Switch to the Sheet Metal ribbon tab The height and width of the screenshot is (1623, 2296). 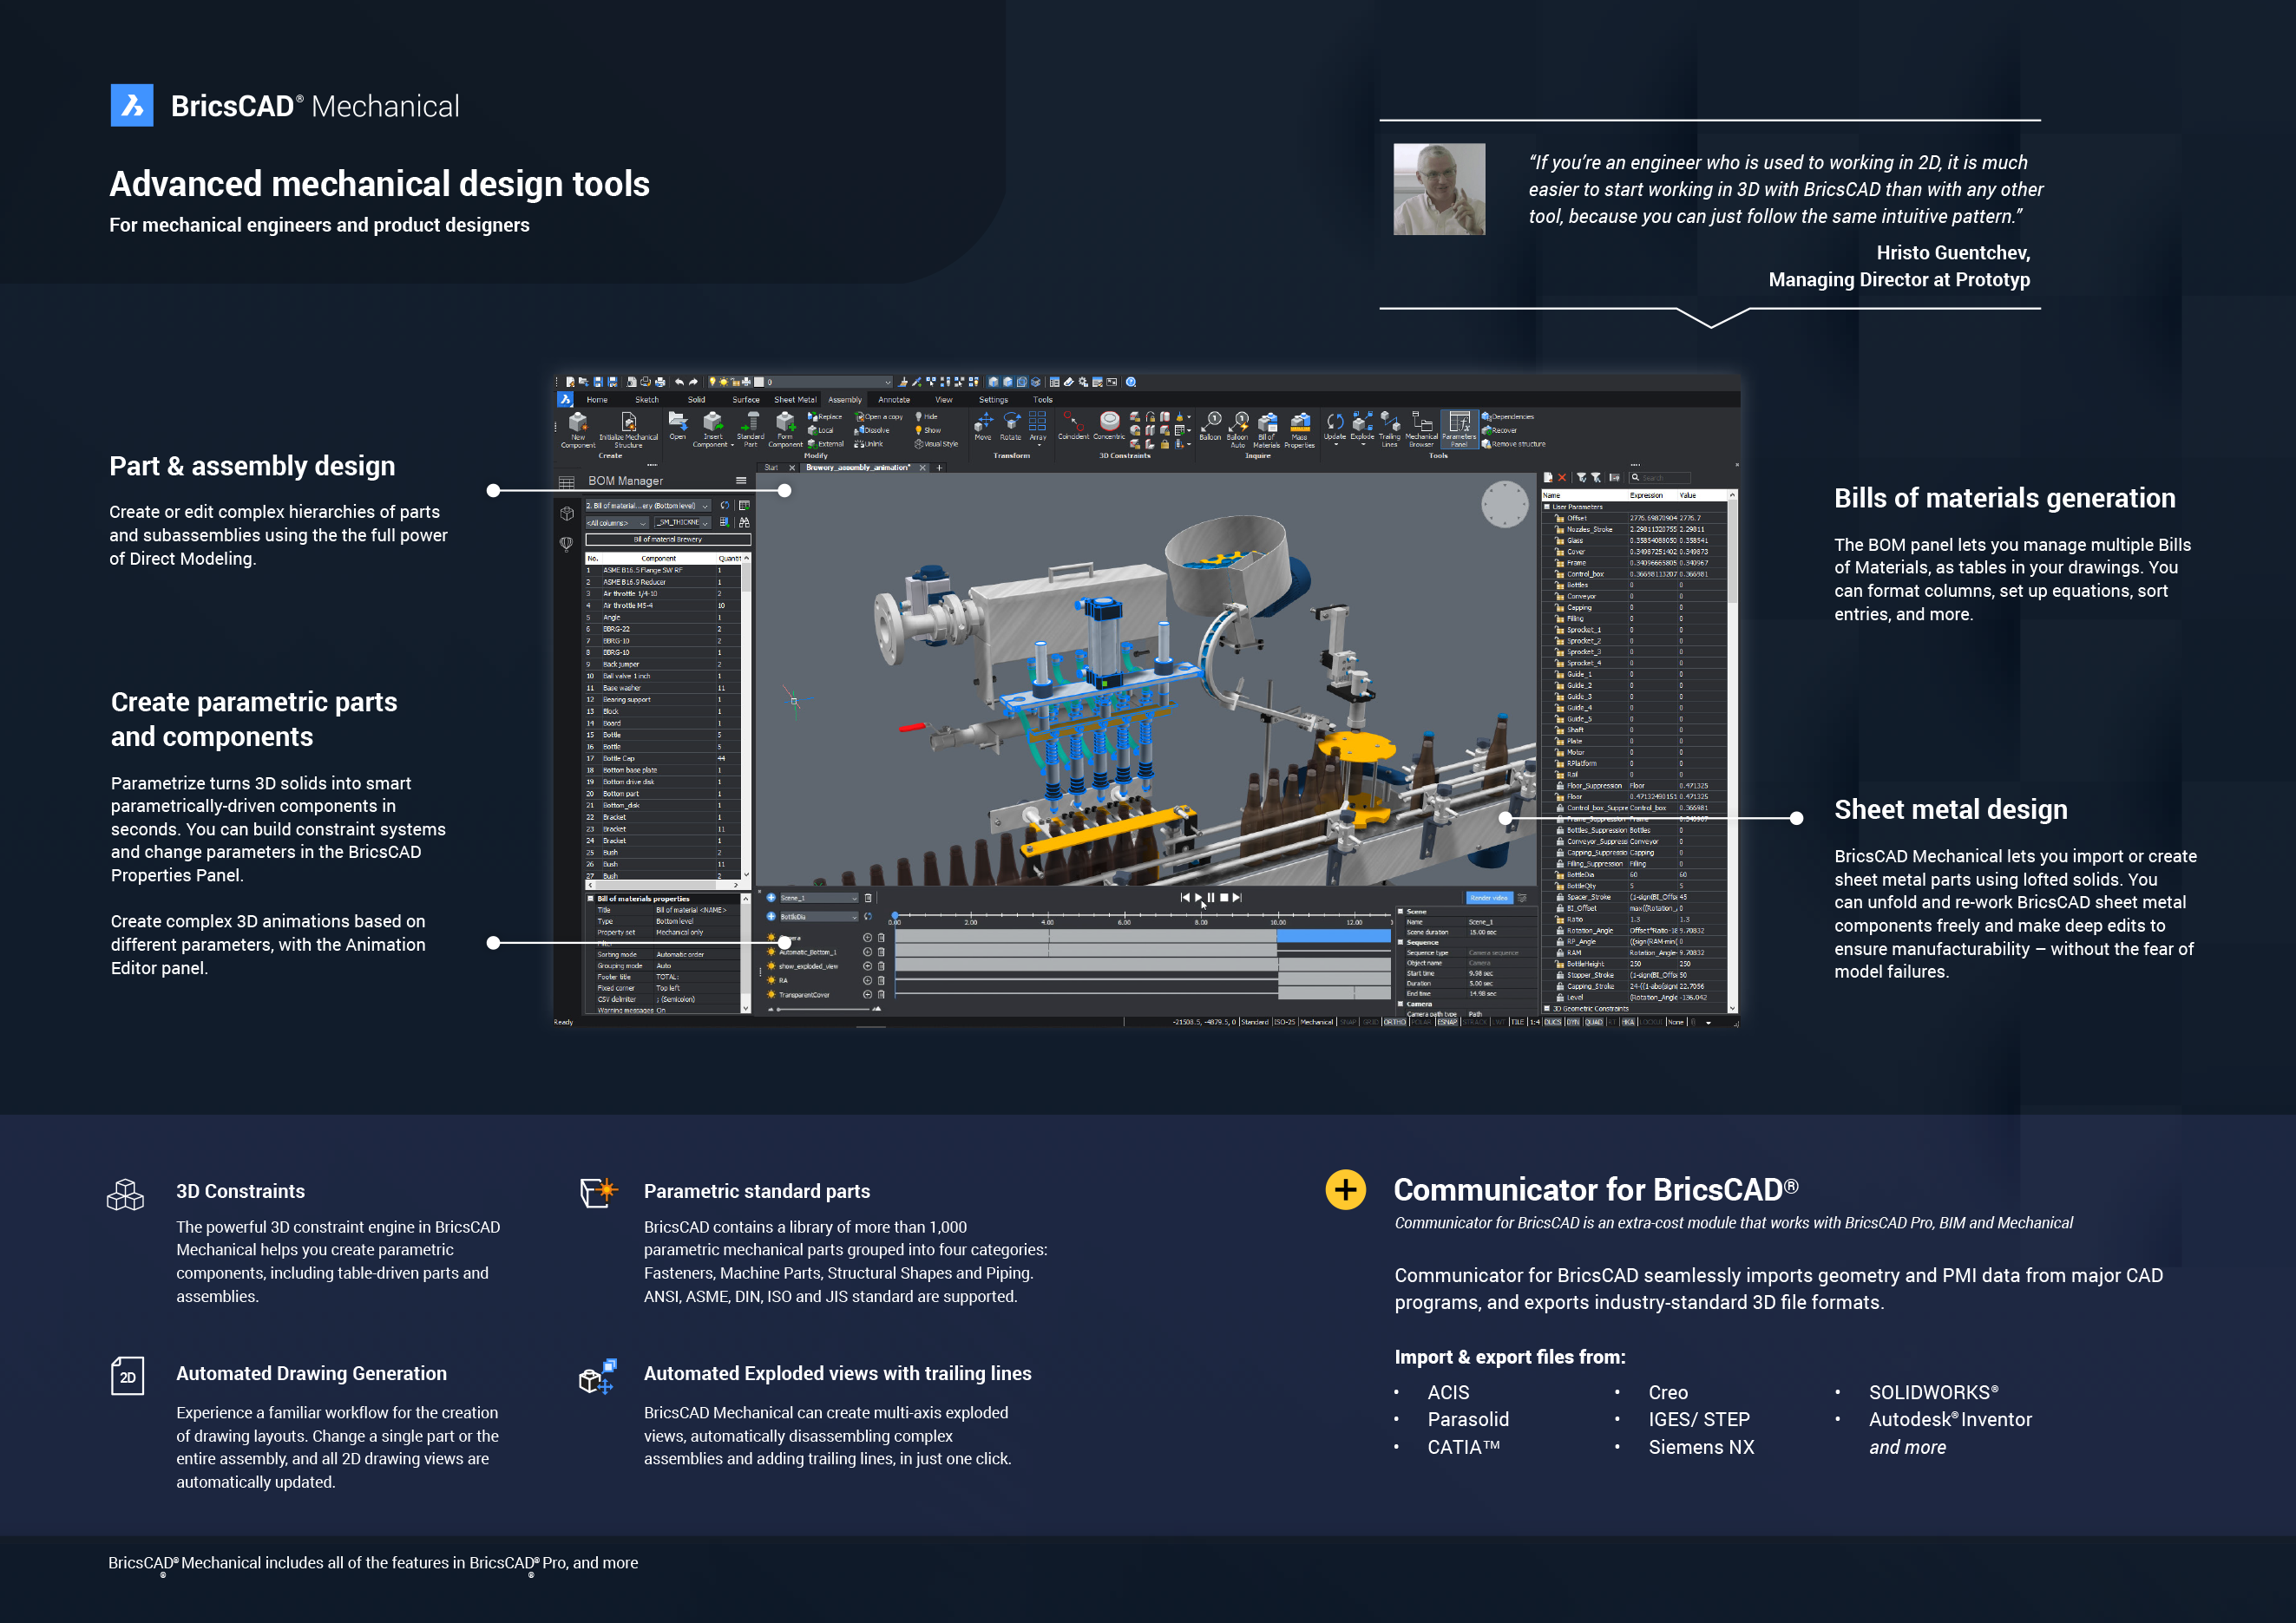[x=795, y=400]
